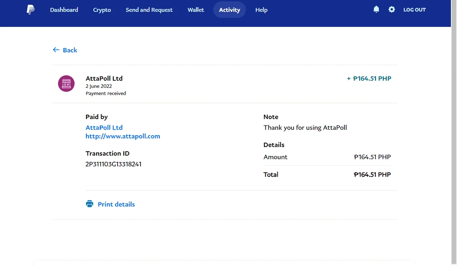The height and width of the screenshot is (265, 457).
Task: Click the vertical page scrollbar
Action: tap(454, 132)
